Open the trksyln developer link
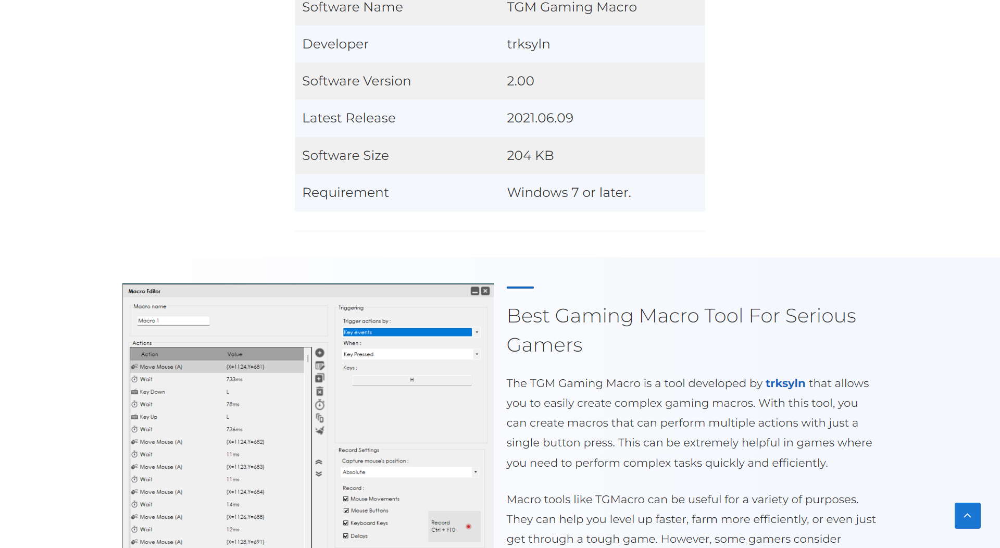 tap(785, 383)
